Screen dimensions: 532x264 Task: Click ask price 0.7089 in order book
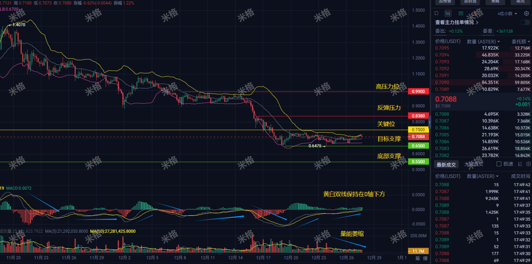pos(442,89)
